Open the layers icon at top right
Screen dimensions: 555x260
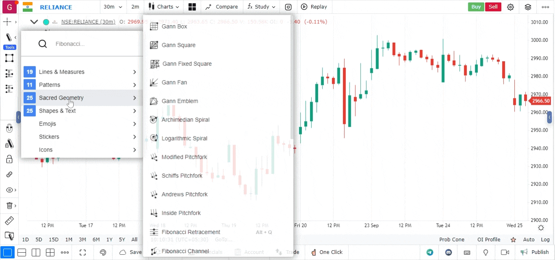coord(528,7)
